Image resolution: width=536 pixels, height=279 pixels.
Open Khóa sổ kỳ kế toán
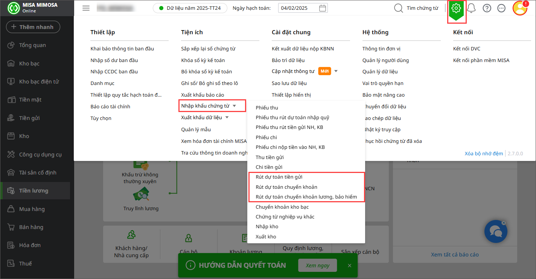(203, 60)
